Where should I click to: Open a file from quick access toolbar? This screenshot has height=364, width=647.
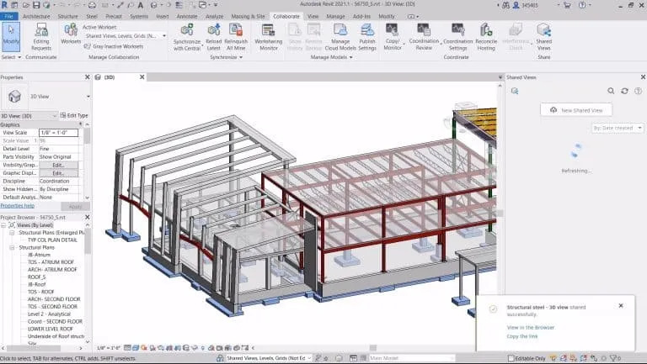tap(25, 5)
